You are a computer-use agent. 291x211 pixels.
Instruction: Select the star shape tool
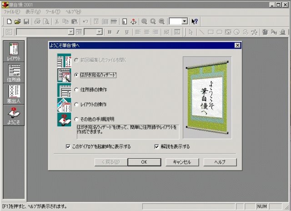[254, 32]
